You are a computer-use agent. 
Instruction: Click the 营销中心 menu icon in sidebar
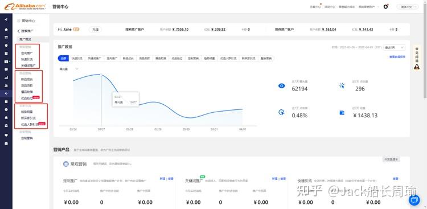coord(19,21)
